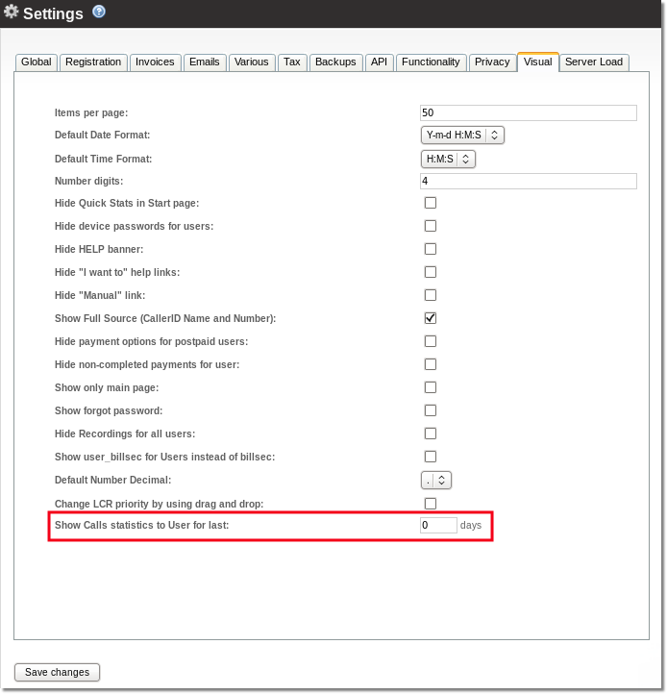Open the Invoices tab
Viewport: 667px width, 694px height.
155,62
